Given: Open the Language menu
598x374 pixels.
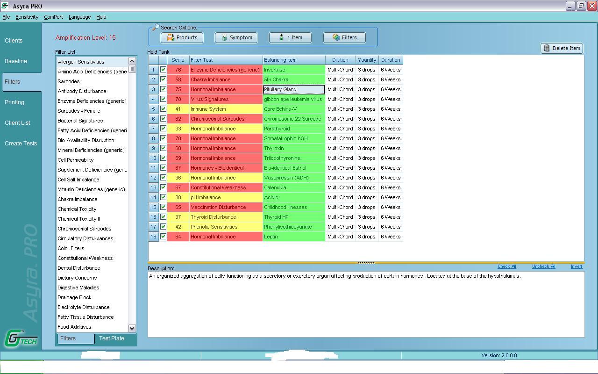Looking at the screenshot, I should pos(79,17).
